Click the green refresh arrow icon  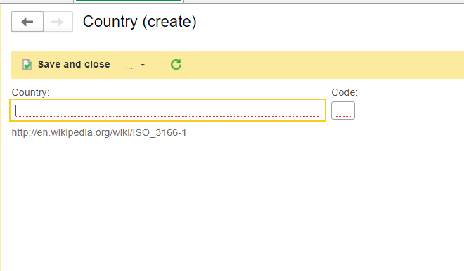pyautogui.click(x=176, y=64)
